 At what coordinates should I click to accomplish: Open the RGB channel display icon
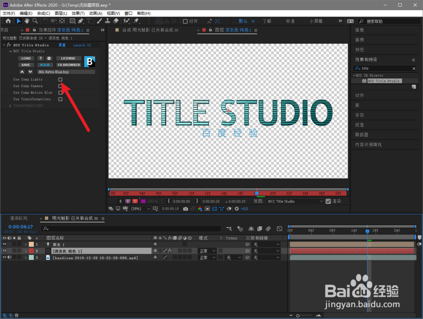pos(200,209)
